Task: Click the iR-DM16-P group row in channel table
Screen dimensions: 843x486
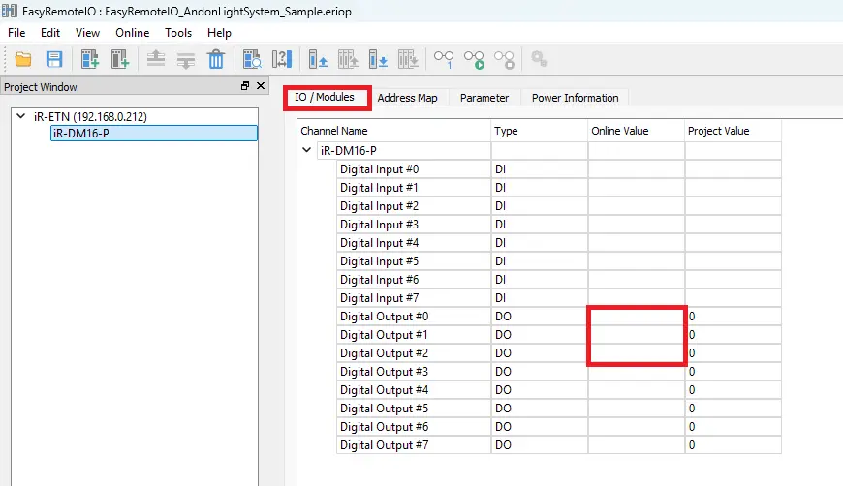Action: pyautogui.click(x=548, y=150)
